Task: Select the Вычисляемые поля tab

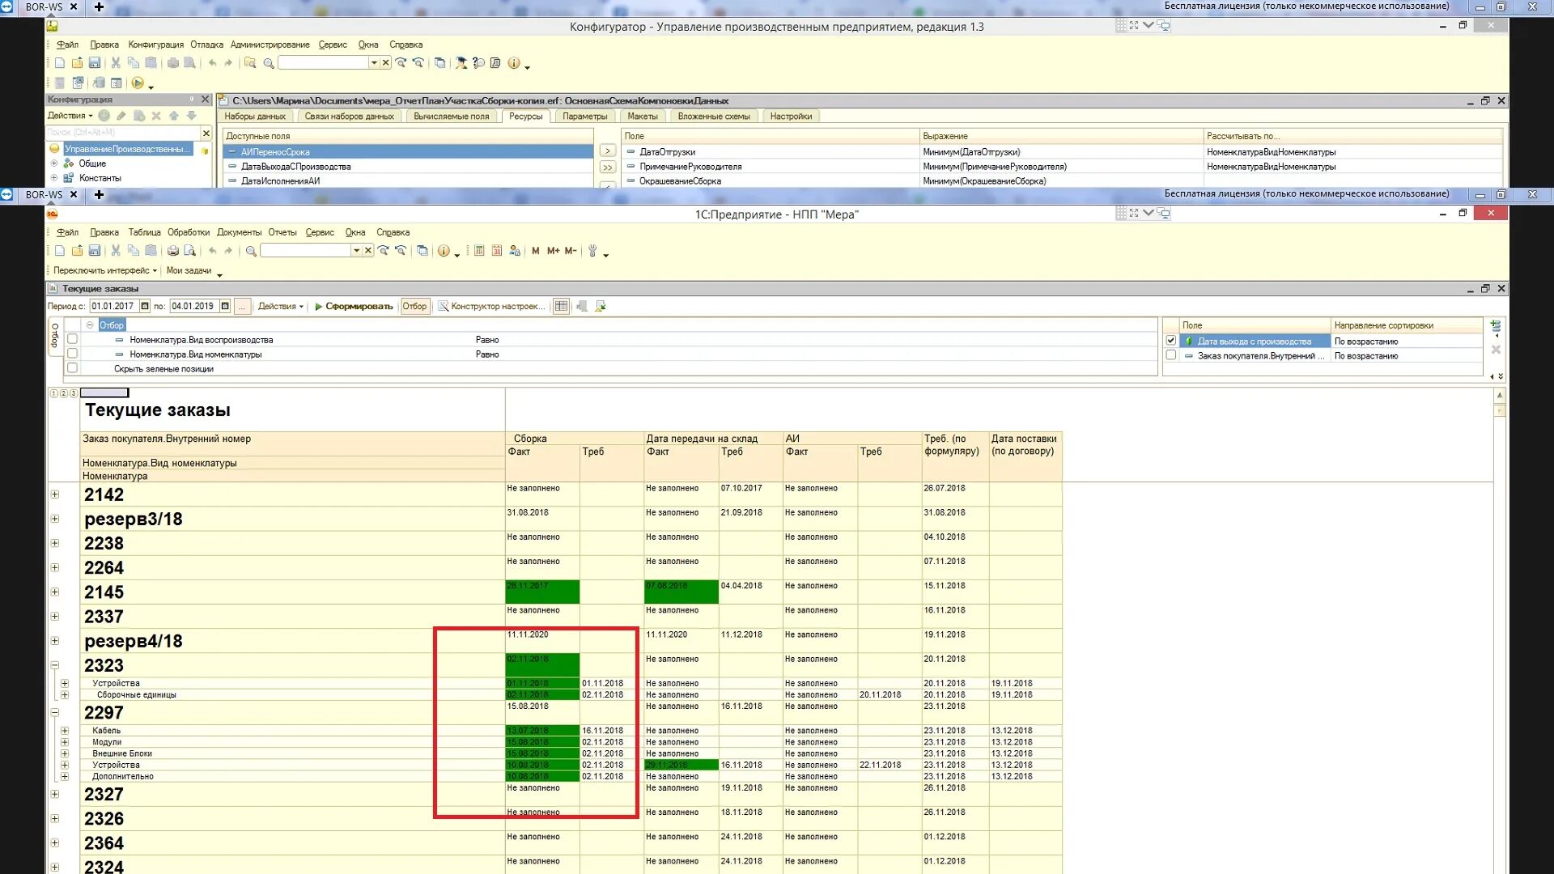Action: coord(449,115)
